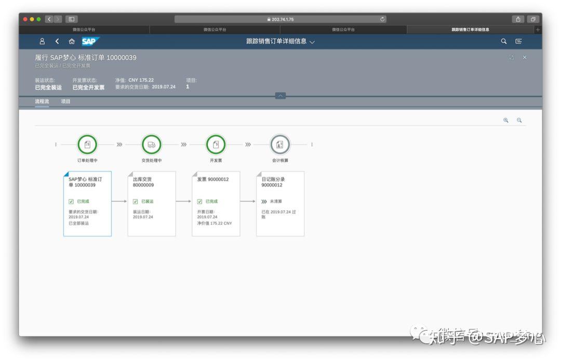The height and width of the screenshot is (361, 561).
Task: Open the notifications list icon
Action: 518,41
